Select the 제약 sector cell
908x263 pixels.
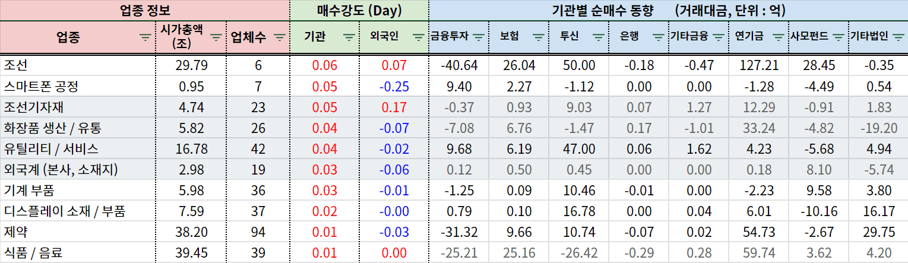pyautogui.click(x=77, y=232)
